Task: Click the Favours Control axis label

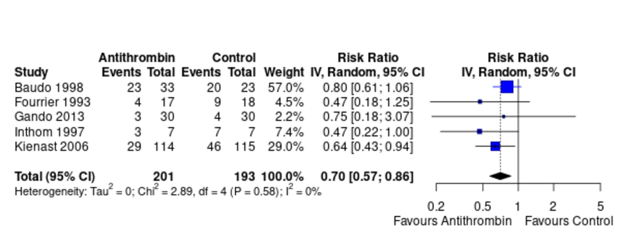Action: coord(569,221)
